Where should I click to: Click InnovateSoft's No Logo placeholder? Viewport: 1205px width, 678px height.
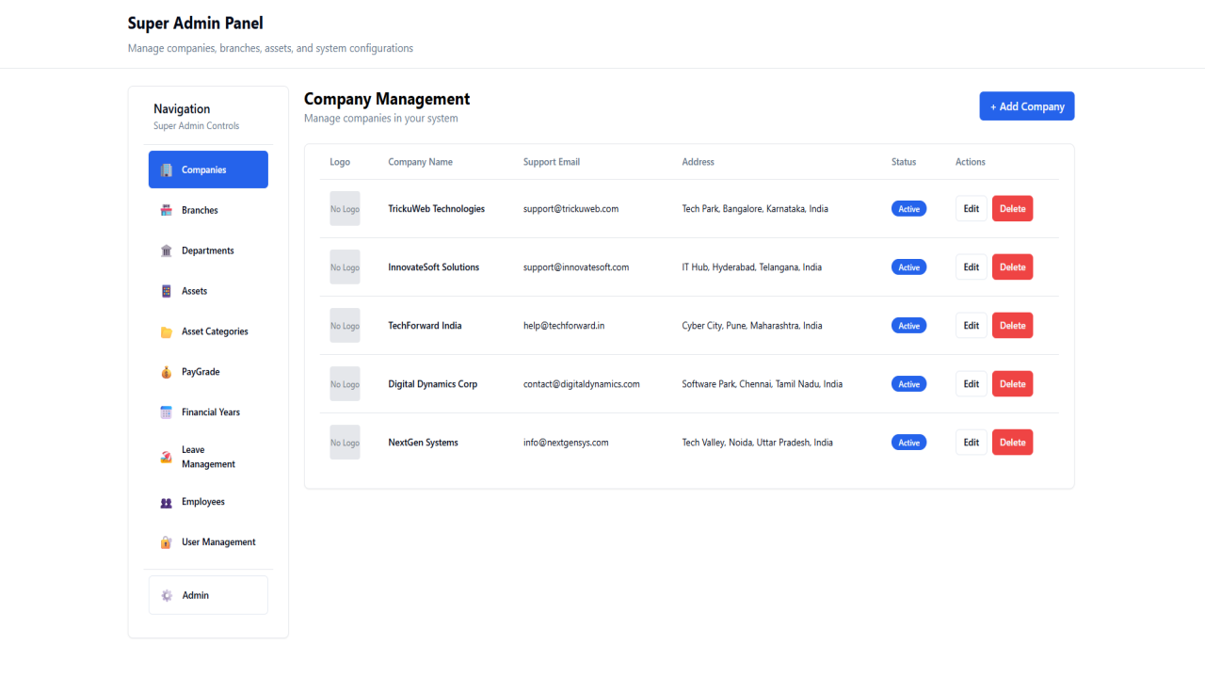(345, 267)
